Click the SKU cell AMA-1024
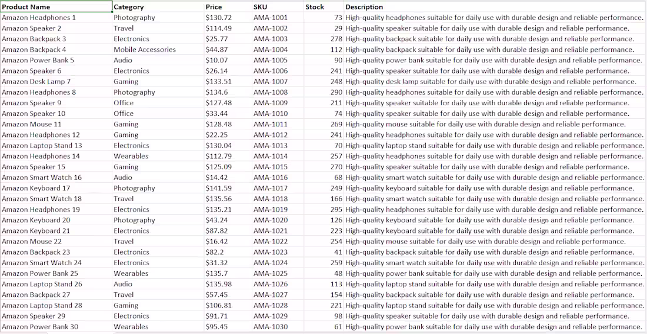The image size is (647, 334). tap(278, 263)
